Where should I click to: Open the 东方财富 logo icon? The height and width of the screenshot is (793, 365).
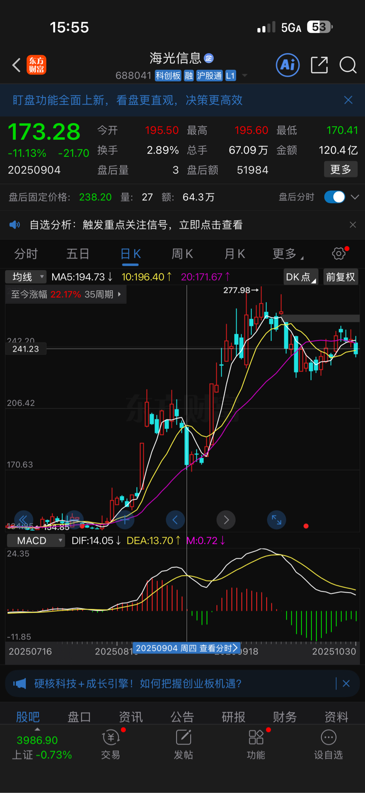(37, 65)
